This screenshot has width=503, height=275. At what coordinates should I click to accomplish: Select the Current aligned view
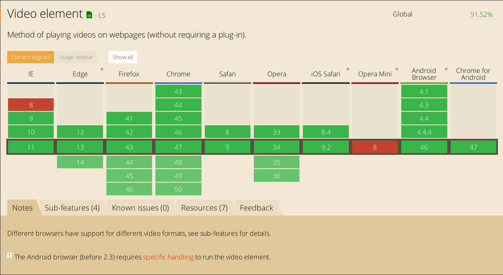coord(30,57)
